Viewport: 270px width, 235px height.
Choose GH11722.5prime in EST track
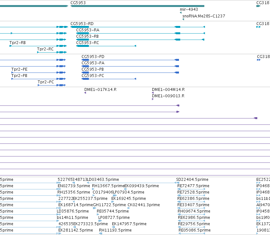coord(109,205)
